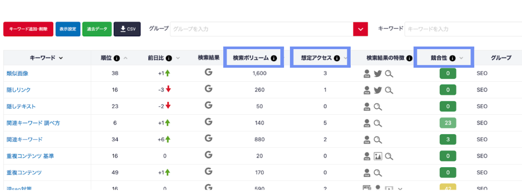Click the Twitter icon in 隠しリンク row
The image size is (522, 196).
[377, 90]
